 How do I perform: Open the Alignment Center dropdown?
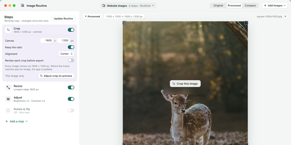coord(66,54)
